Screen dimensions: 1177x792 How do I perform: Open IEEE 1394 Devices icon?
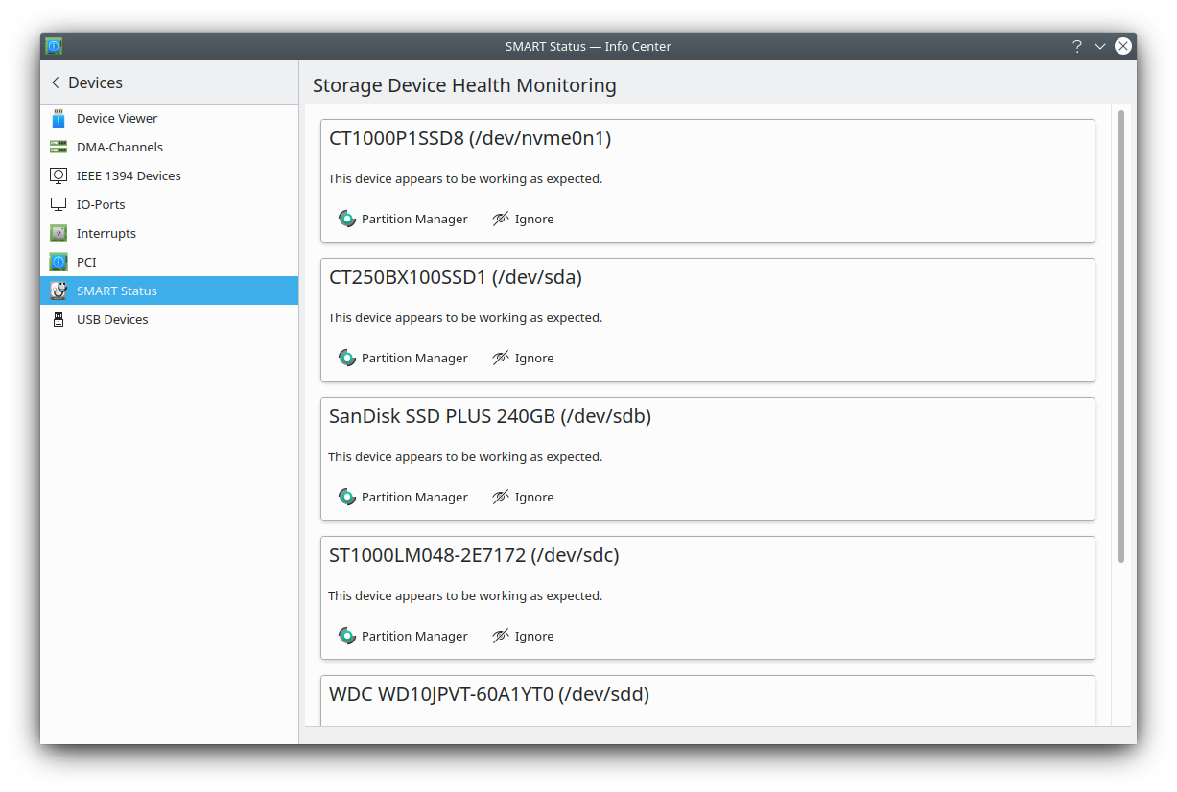(59, 175)
